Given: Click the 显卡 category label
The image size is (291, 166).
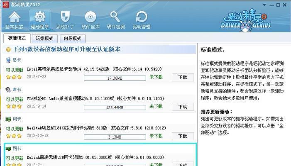Looking at the screenshot, I should [17, 60].
